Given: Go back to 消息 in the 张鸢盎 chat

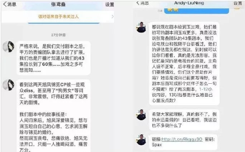Looking at the screenshot, I should tap(10, 4).
